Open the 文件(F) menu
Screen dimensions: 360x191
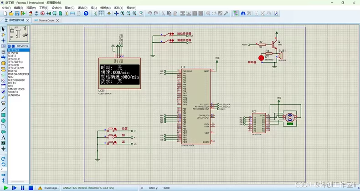[x=6, y=8]
